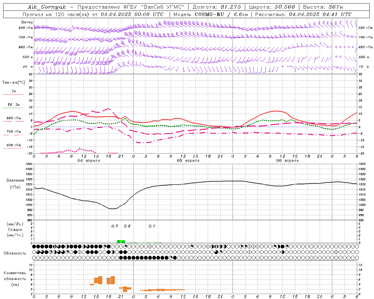Click the longitude value 81.275
This screenshot has width=374, height=299.
point(231,7)
